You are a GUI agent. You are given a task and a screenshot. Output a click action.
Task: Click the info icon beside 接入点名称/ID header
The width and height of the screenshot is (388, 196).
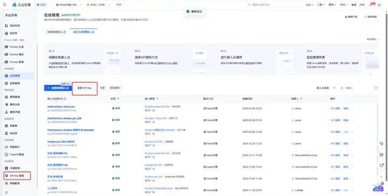pyautogui.click(x=65, y=99)
